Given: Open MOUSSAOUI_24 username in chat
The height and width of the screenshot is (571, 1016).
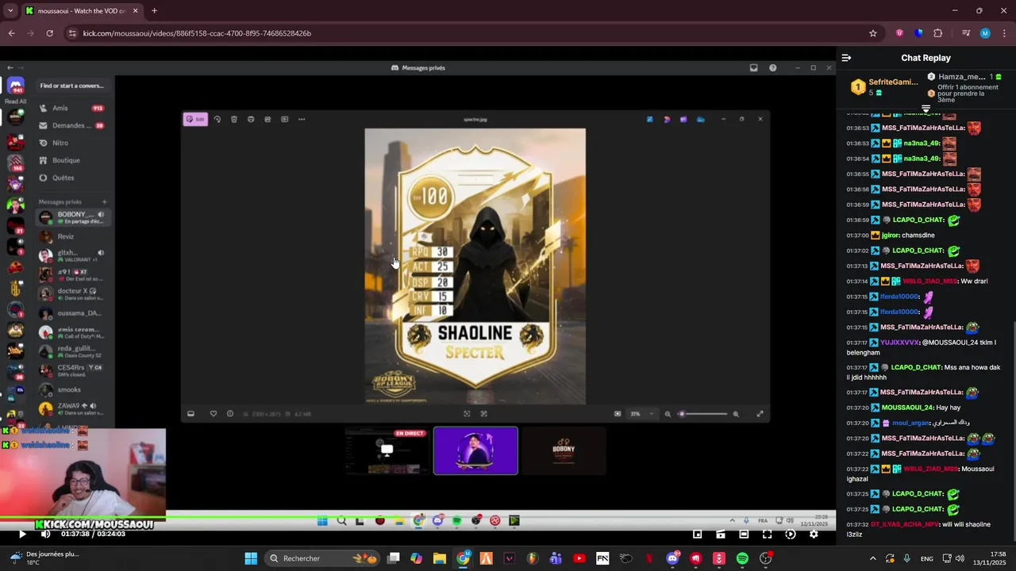Looking at the screenshot, I should pos(907,407).
